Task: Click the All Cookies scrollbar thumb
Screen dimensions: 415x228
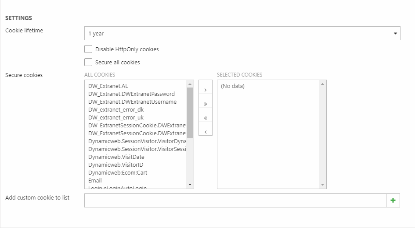Action: pyautogui.click(x=190, y=112)
